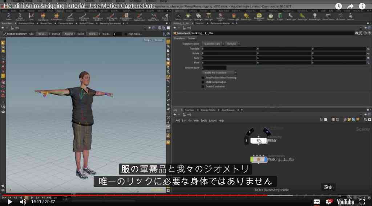
Task: Add a Stereo Camera from the shelf
Action: tap(328, 17)
